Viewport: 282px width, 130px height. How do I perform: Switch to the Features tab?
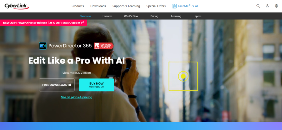pos(107,16)
